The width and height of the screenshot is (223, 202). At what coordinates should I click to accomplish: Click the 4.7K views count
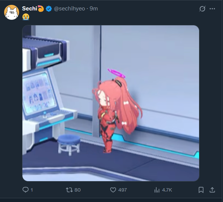point(167,190)
